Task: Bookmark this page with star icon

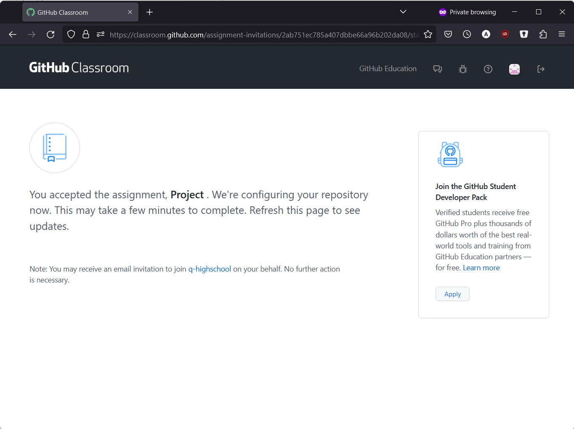Action: coord(428,35)
